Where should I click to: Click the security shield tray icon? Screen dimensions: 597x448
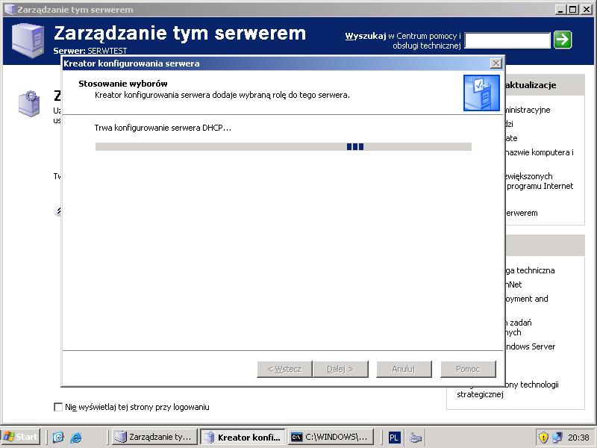tap(543, 437)
